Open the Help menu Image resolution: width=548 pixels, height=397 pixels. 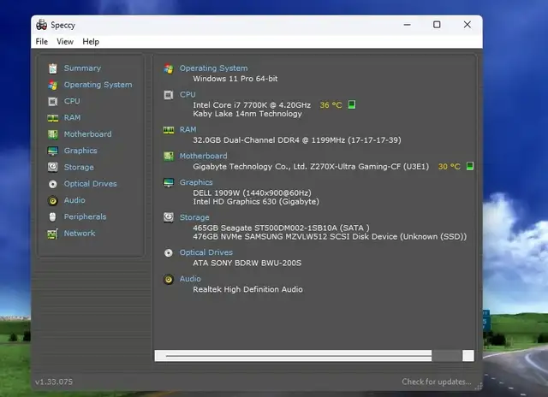pos(91,42)
